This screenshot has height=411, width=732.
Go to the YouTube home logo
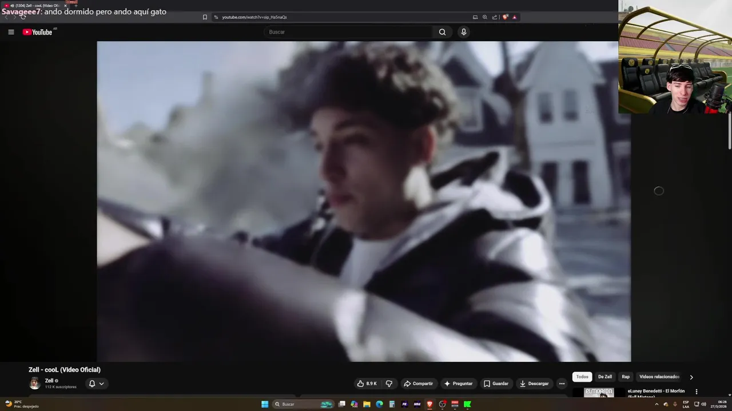click(37, 32)
